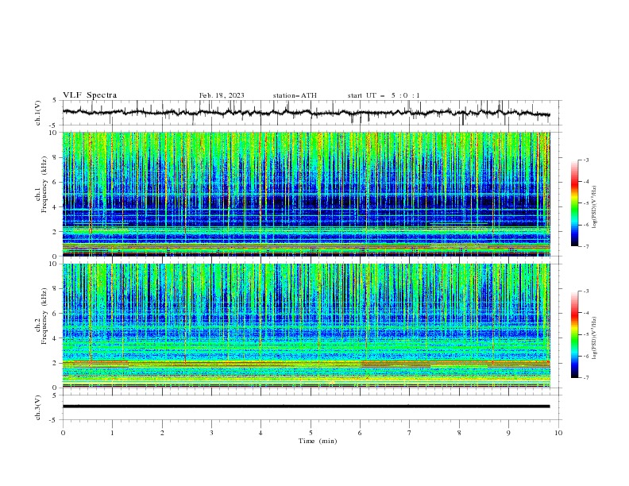The height and width of the screenshot is (486, 629).
Task: Click the ch.2 spectrogram panel
Action: click(x=306, y=326)
